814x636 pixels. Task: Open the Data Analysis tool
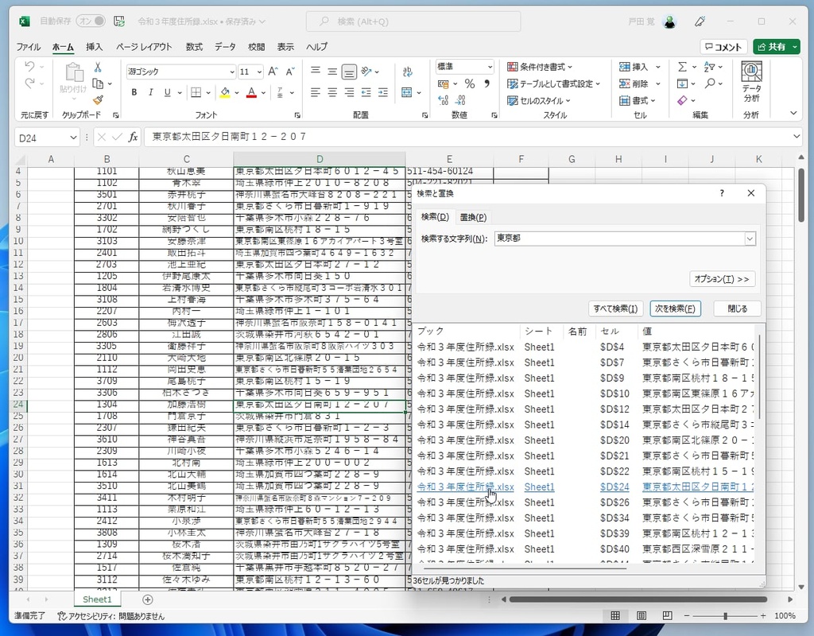(751, 82)
